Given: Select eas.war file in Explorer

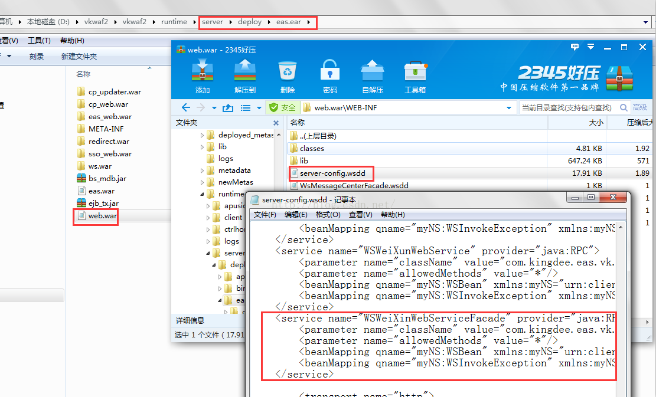Looking at the screenshot, I should tap(96, 191).
